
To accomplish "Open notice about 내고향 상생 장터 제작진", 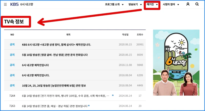I will coord(56,45).
